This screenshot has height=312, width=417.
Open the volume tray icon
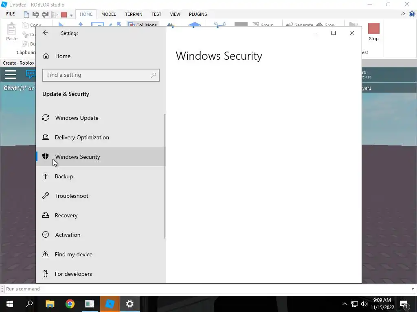click(364, 304)
